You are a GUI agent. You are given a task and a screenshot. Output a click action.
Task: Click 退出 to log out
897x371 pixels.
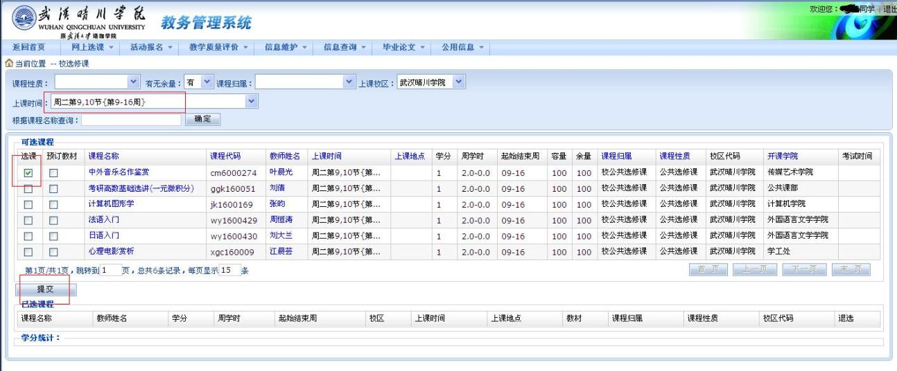point(889,8)
